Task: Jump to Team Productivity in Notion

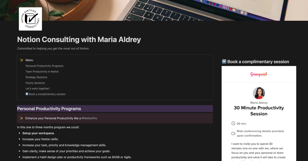Action: tap(42, 71)
